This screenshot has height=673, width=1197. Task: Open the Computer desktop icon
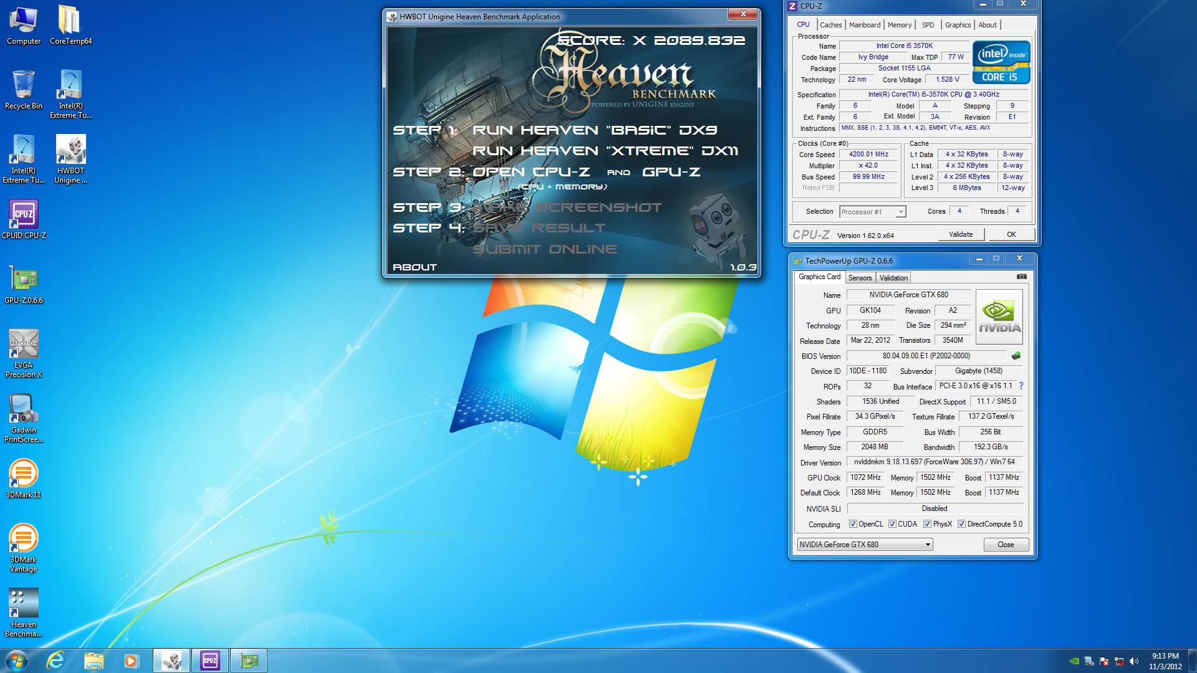click(x=24, y=26)
